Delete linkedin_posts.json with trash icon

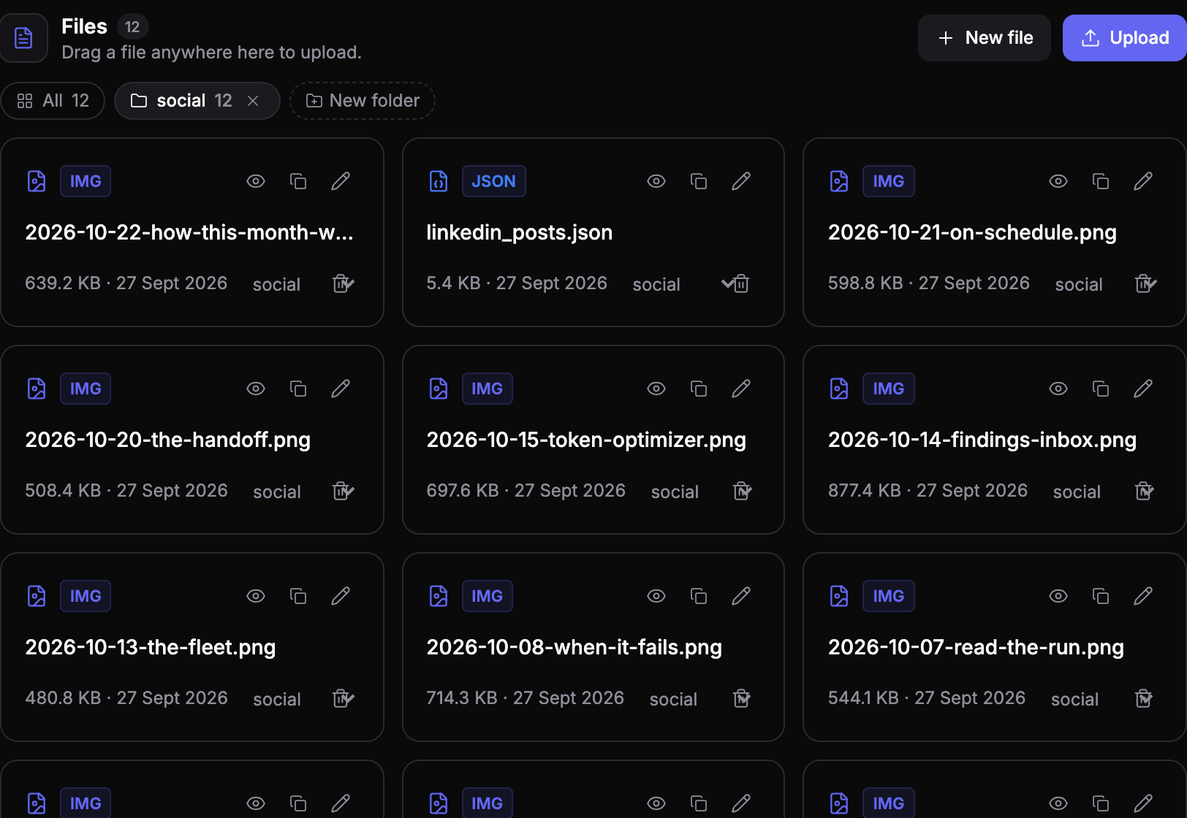pos(741,283)
